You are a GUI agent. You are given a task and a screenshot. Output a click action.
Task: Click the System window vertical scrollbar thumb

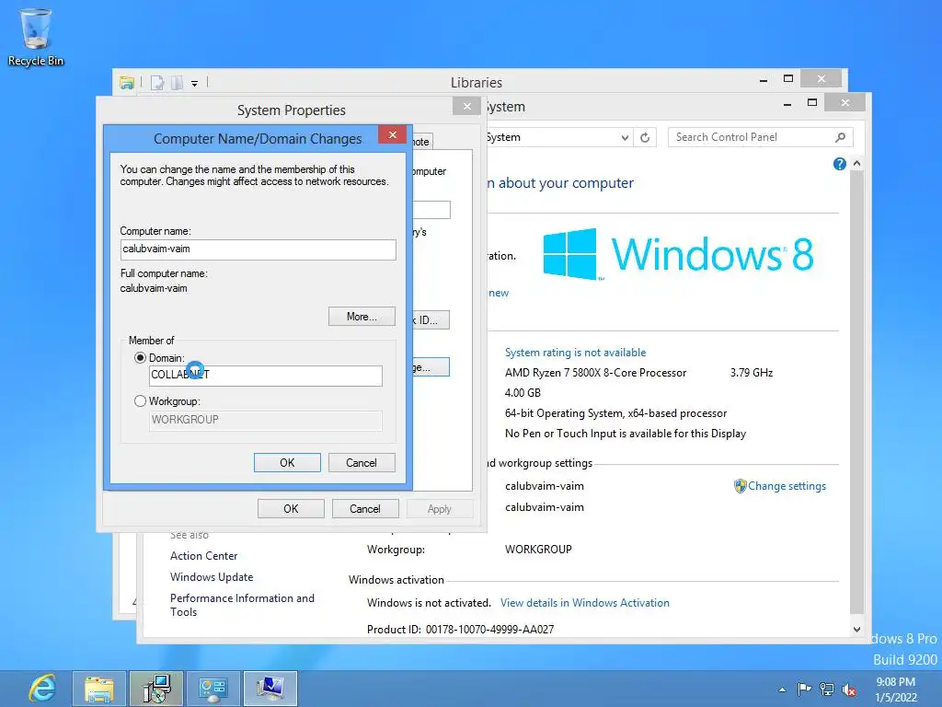click(856, 390)
